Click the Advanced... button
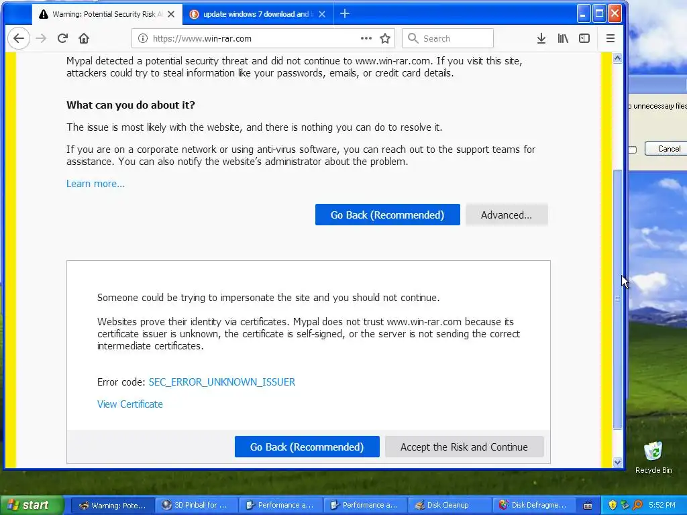This screenshot has width=687, height=515. (x=507, y=215)
